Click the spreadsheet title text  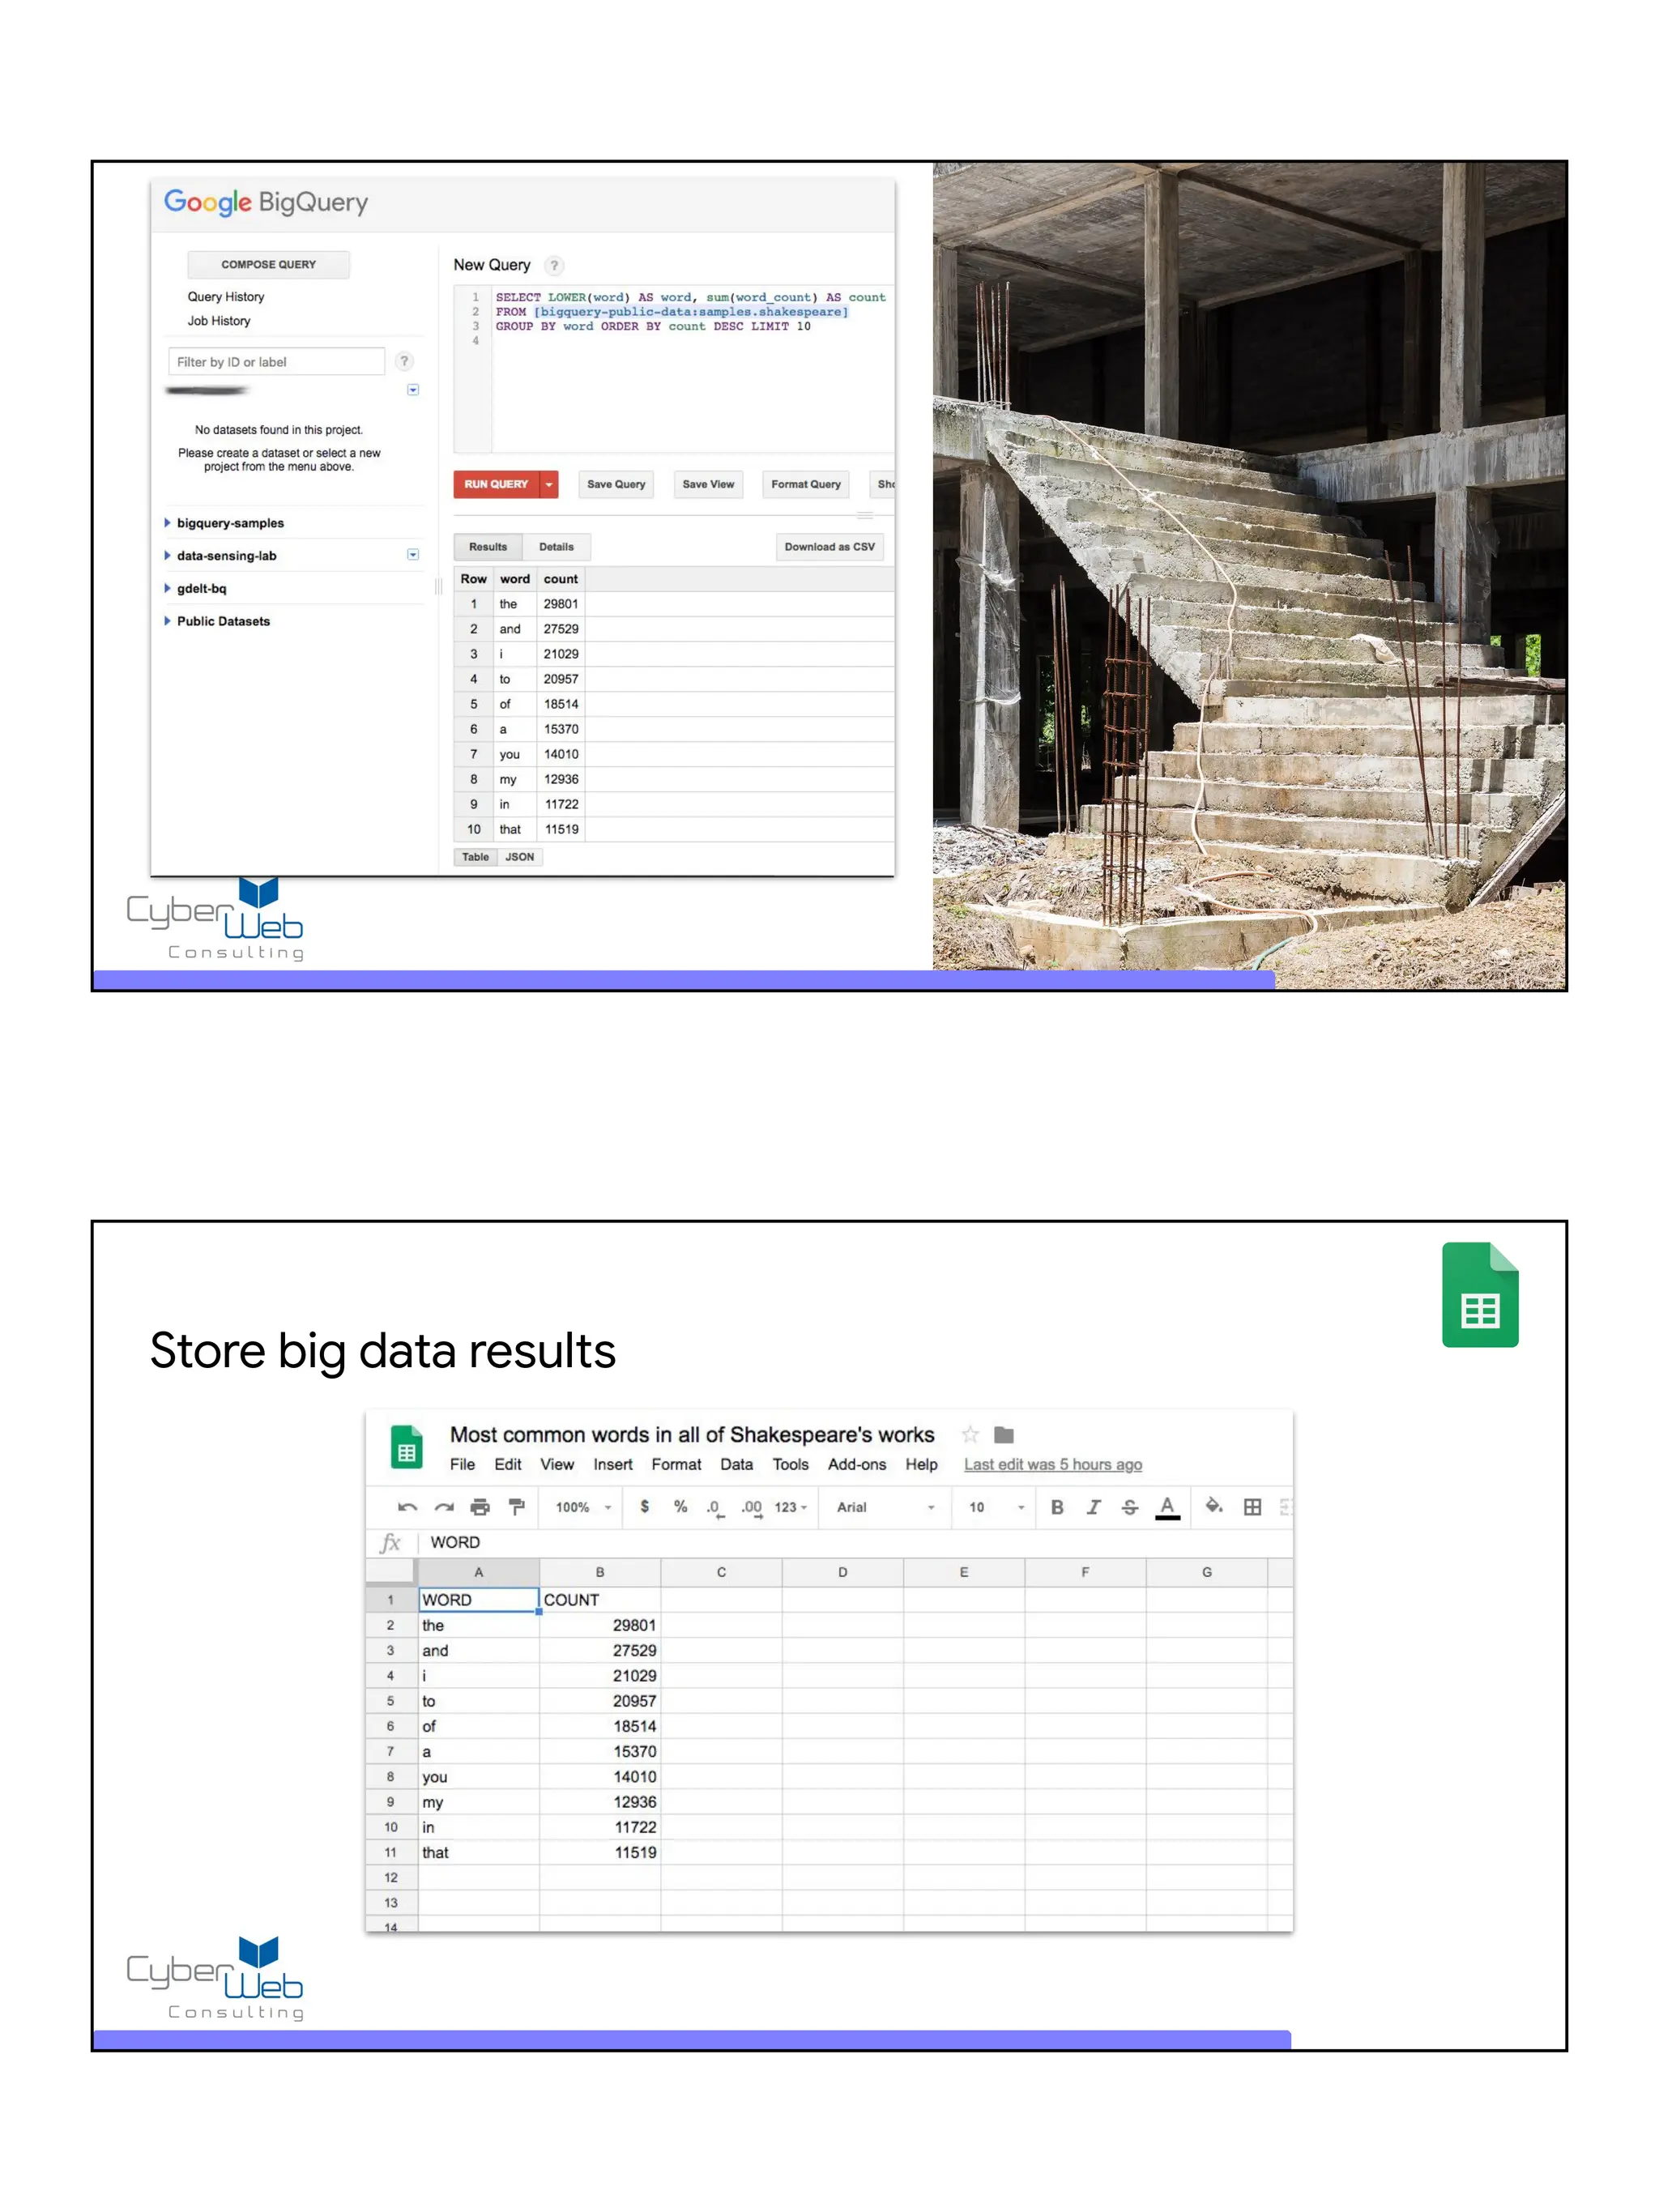tap(692, 1435)
